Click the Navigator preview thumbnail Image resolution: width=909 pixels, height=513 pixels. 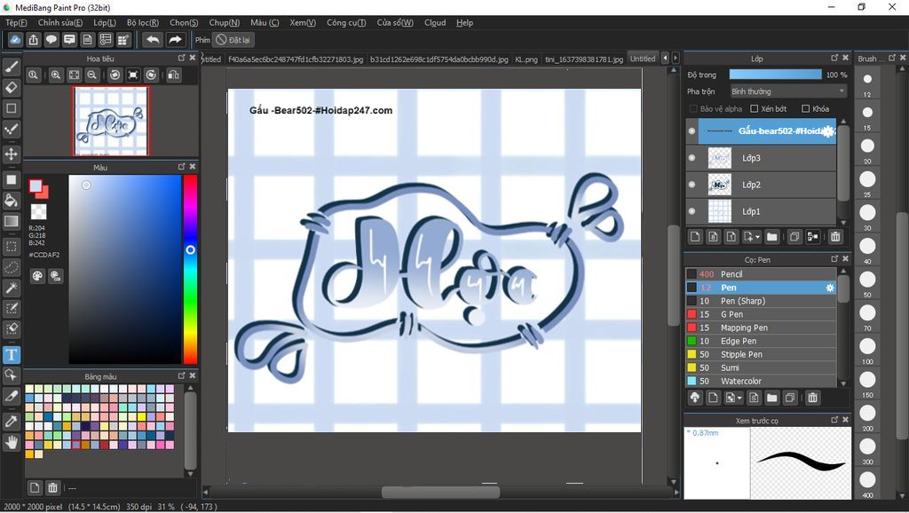[111, 121]
